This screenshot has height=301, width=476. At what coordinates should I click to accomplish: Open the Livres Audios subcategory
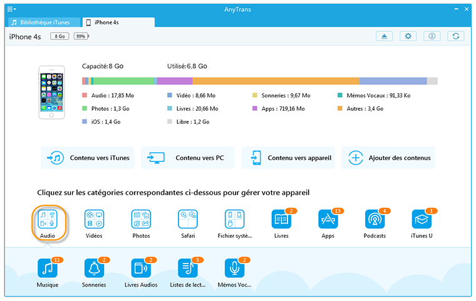[x=141, y=273]
